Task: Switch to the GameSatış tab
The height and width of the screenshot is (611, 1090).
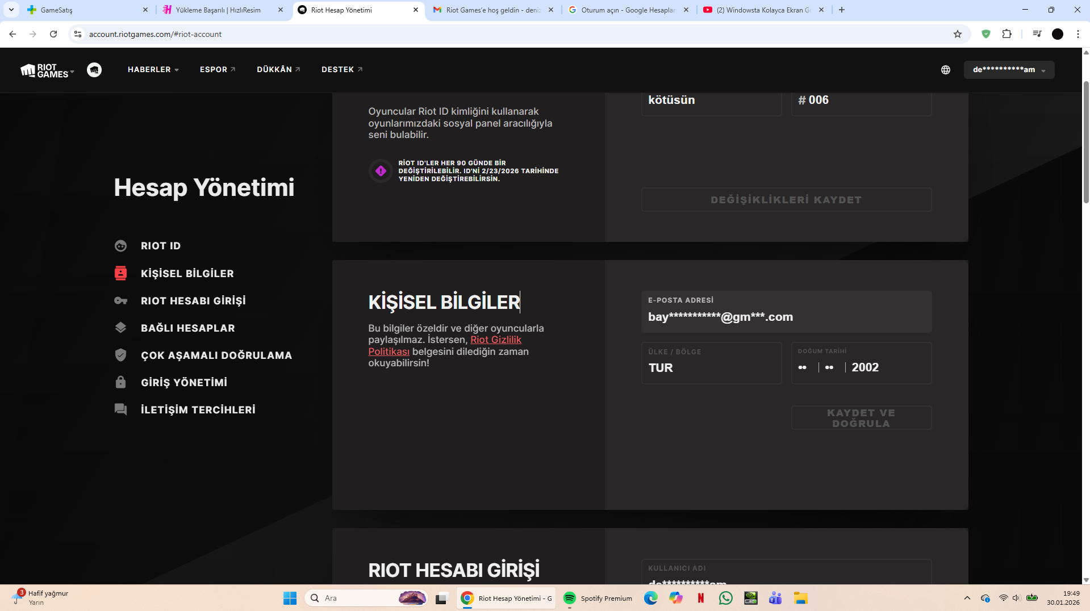Action: pyautogui.click(x=87, y=10)
